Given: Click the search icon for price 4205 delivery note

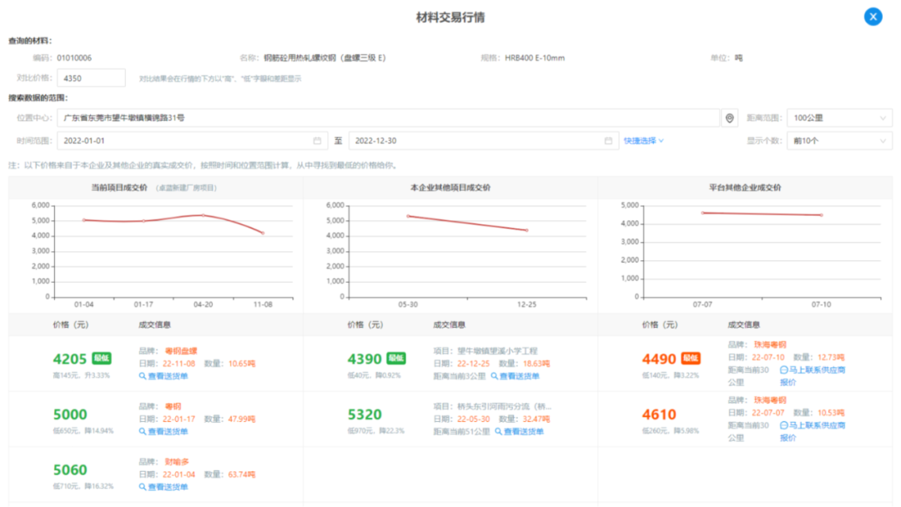Looking at the screenshot, I should tap(143, 376).
